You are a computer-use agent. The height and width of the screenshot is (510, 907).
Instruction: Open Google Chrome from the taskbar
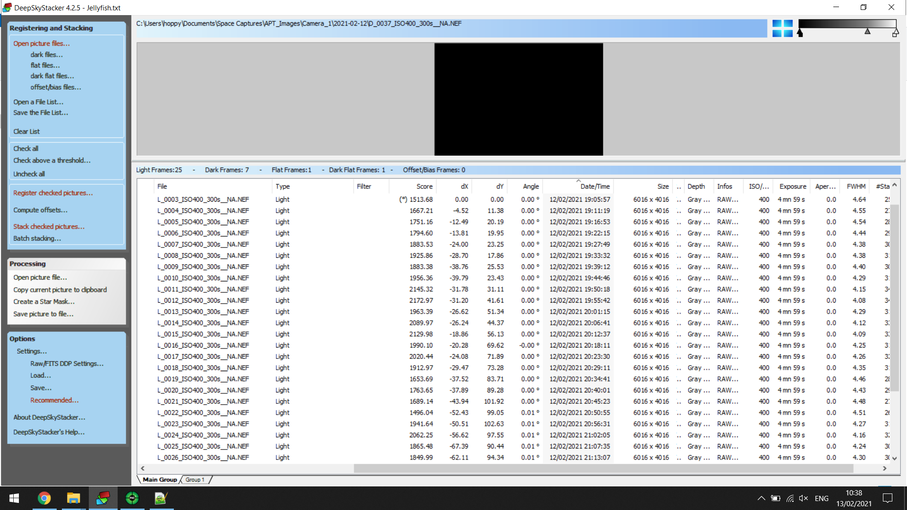click(x=44, y=498)
